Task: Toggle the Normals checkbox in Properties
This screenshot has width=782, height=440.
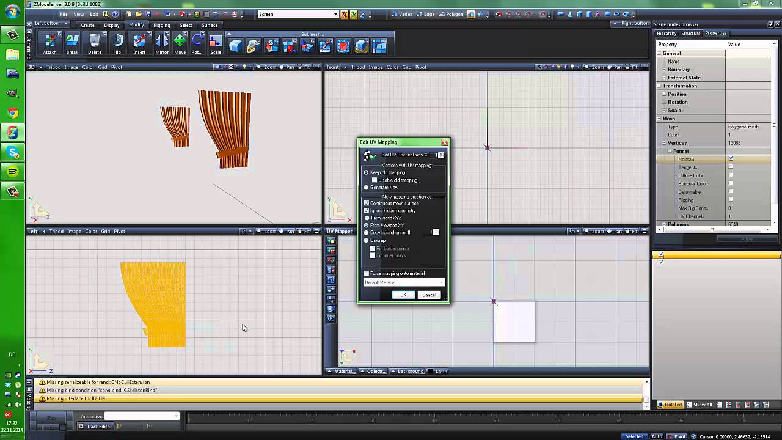Action: 731,159
